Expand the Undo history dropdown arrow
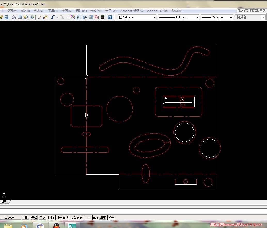 pyautogui.click(x=58, y=17)
